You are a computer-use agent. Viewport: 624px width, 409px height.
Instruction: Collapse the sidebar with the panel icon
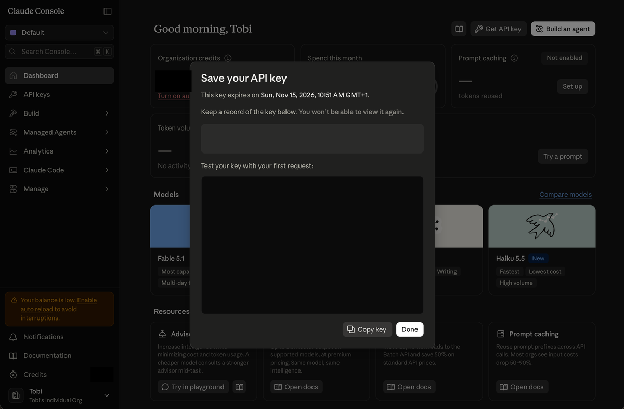[x=108, y=11]
